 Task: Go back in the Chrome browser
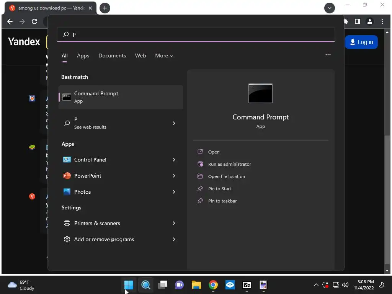coord(10,21)
